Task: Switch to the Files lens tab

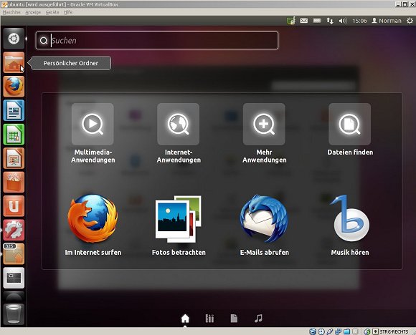Action: (234, 319)
